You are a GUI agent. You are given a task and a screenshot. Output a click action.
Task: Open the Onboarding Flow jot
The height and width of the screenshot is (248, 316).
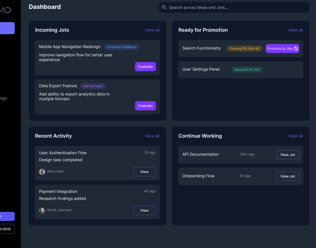pos(288,176)
